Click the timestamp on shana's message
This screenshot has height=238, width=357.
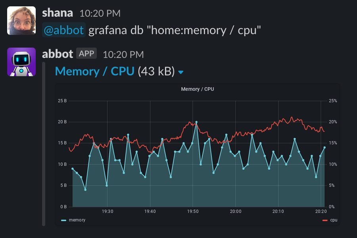coord(100,13)
